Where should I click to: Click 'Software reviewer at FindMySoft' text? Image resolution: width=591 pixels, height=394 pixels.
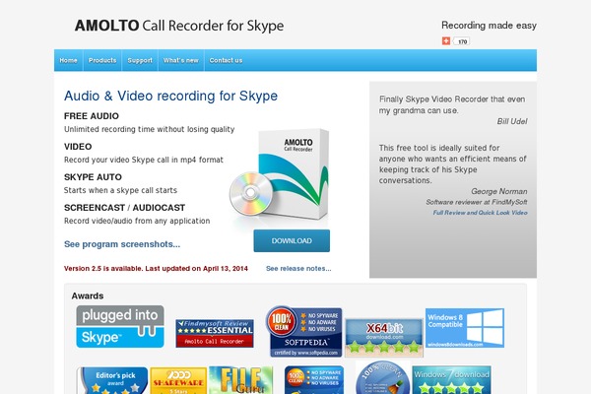[x=477, y=202]
